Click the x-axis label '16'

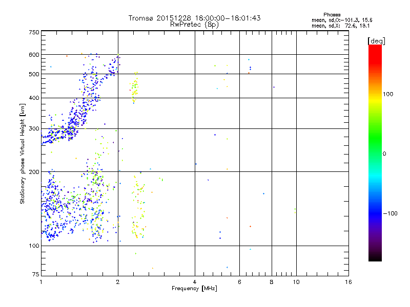click(x=348, y=282)
